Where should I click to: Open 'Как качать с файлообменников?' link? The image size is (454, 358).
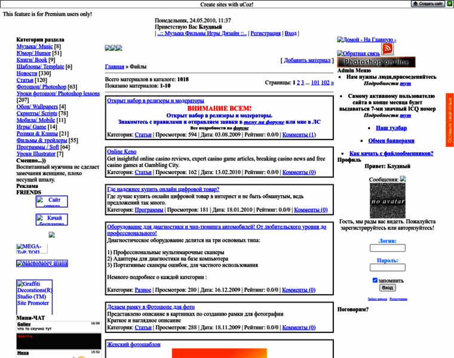[x=391, y=153]
